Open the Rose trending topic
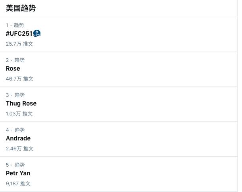The width and height of the screenshot is (242, 192). (x=13, y=68)
